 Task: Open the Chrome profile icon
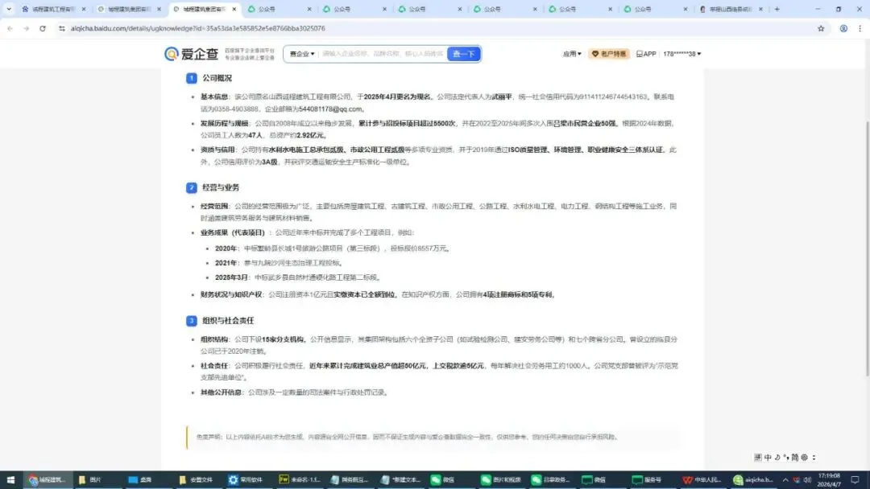[x=843, y=28]
